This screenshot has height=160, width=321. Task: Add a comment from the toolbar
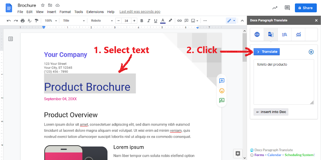[187, 21]
